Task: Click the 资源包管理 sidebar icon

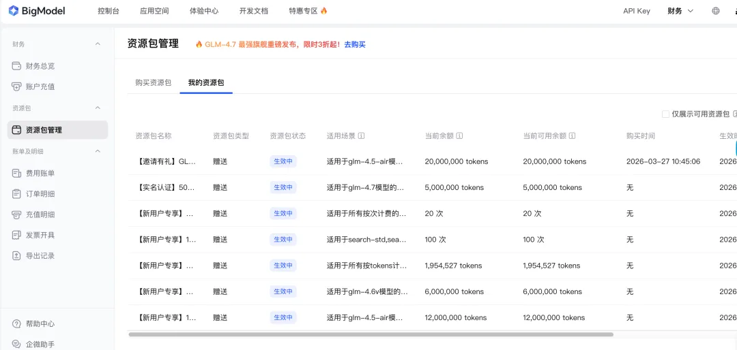Action: tap(16, 130)
